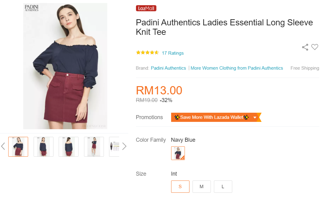Choose the Navy Blue color swatch
Screen dimensions: 323x197
178,153
